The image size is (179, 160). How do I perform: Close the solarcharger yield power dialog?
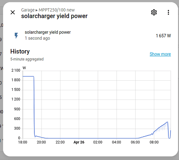13,12
